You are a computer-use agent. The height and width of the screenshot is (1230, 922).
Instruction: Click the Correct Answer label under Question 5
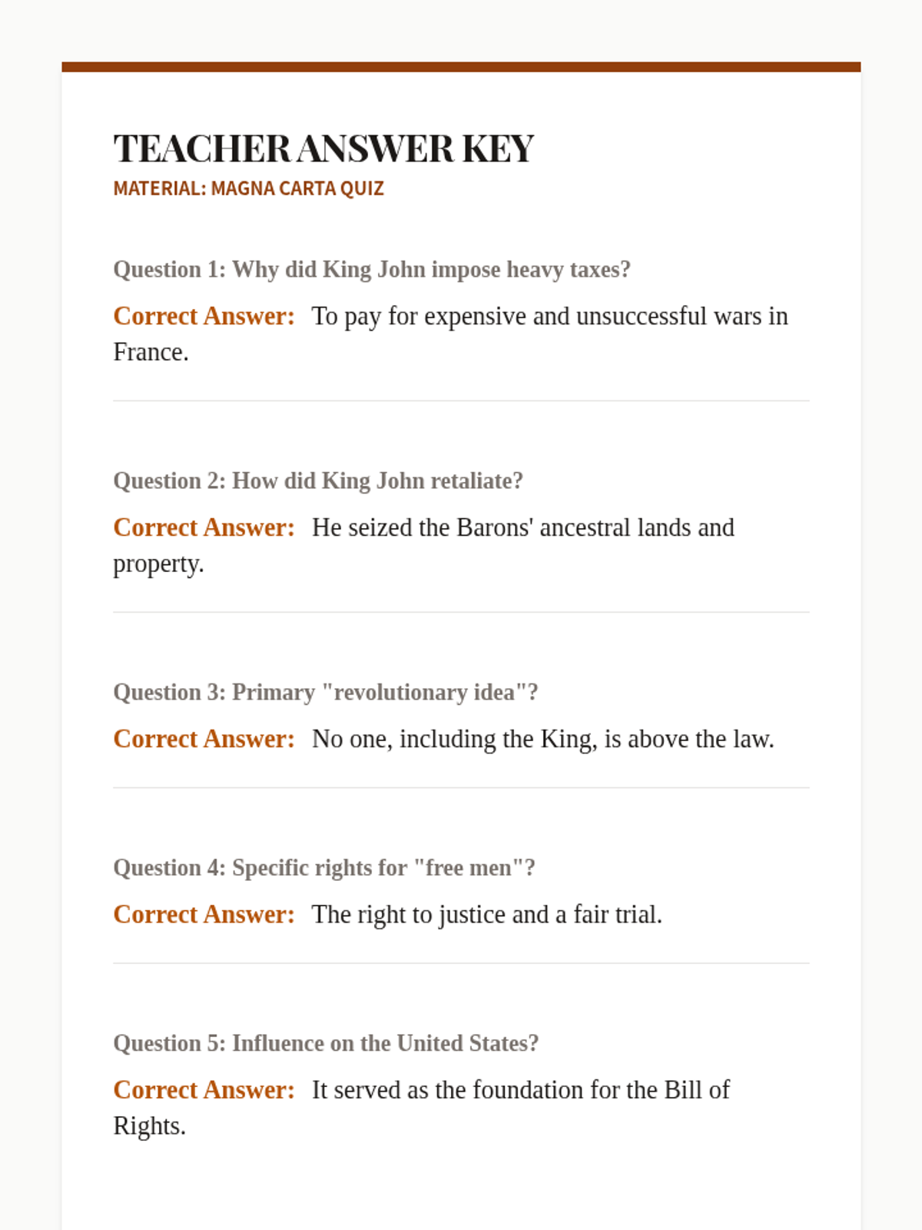[x=204, y=1089]
